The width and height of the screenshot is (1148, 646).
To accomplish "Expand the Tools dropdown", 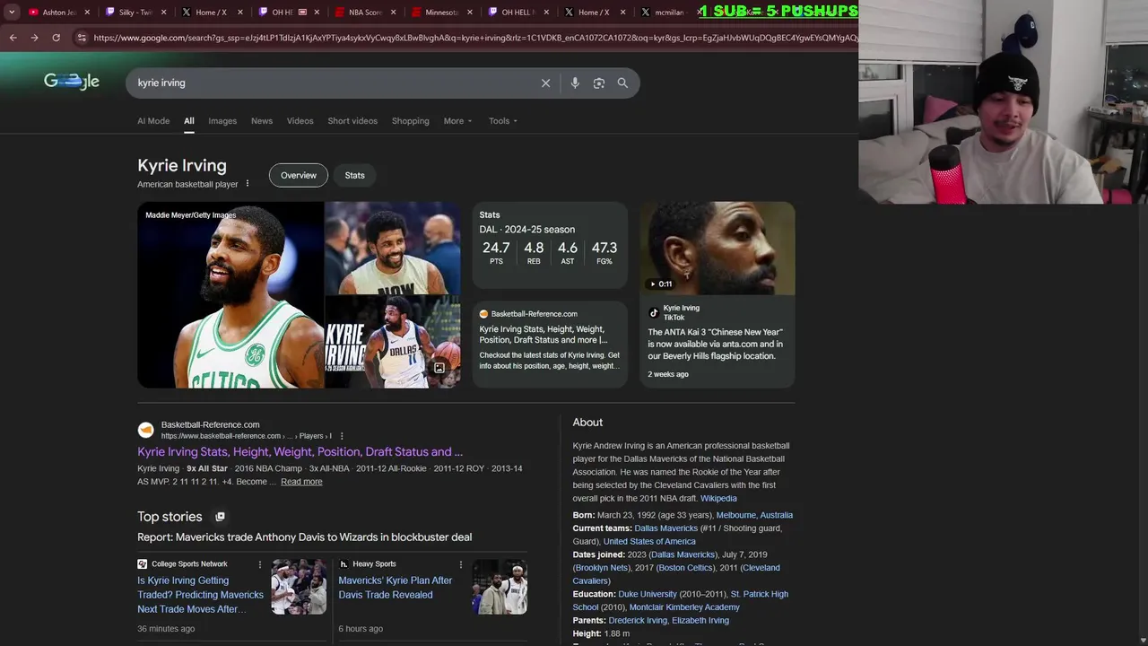I will 503,121.
